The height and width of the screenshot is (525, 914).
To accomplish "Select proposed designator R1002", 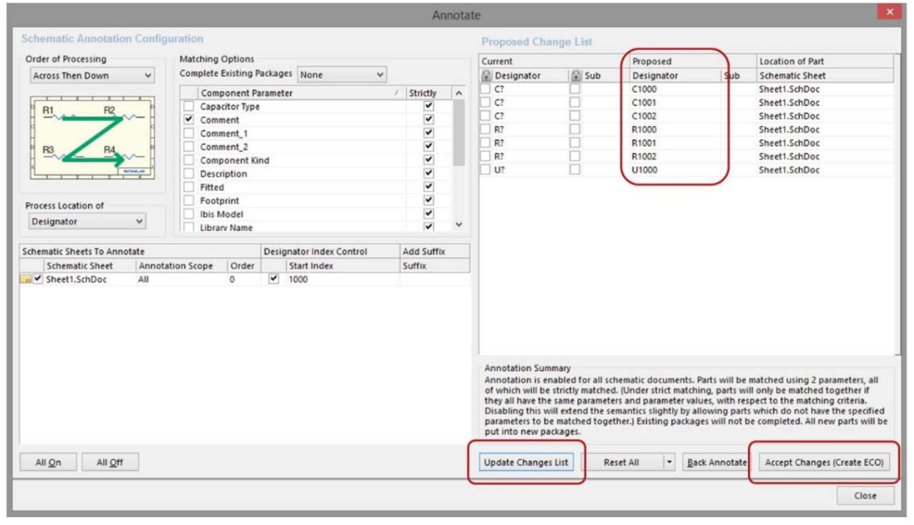I will pyautogui.click(x=644, y=156).
